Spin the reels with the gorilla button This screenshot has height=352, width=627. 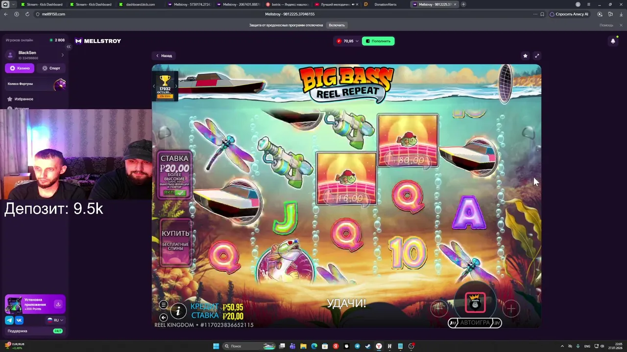(x=475, y=303)
